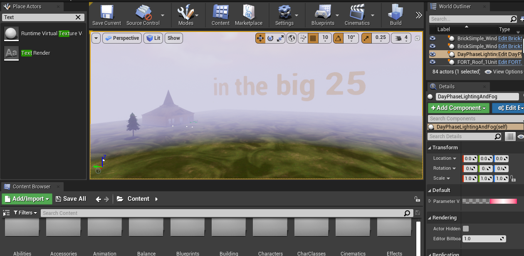This screenshot has width=524, height=256.
Task: Open the Add Component dropdown
Action: tap(459, 108)
